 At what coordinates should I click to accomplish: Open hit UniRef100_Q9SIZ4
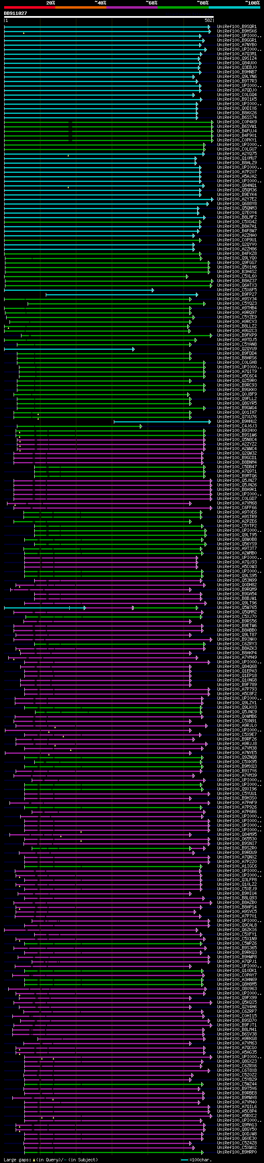tap(237, 58)
